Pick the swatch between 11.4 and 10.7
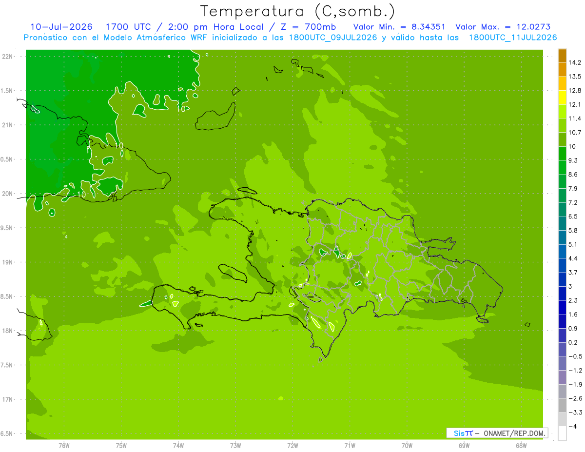Screen dimensions: 585x452 coord(562,125)
